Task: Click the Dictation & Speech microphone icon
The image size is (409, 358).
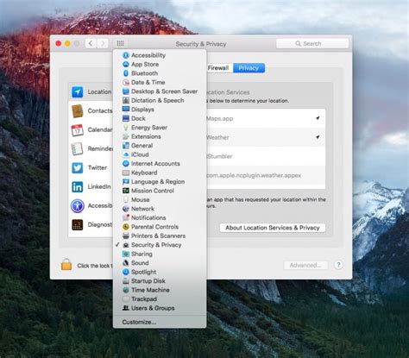Action: tap(126, 100)
